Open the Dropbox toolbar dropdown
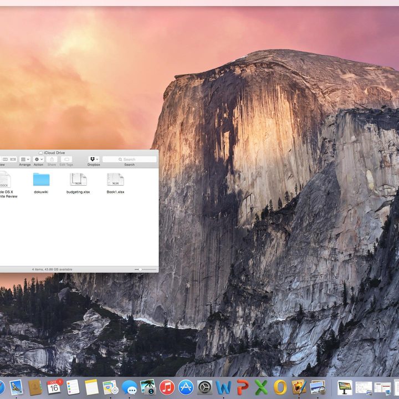 (94, 159)
